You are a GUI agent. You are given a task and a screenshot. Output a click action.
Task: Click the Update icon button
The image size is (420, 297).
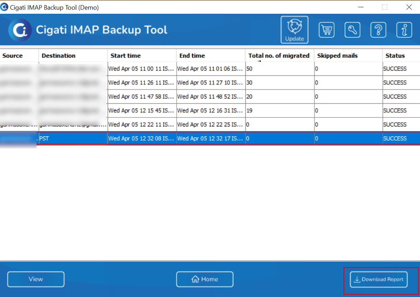pyautogui.click(x=294, y=30)
